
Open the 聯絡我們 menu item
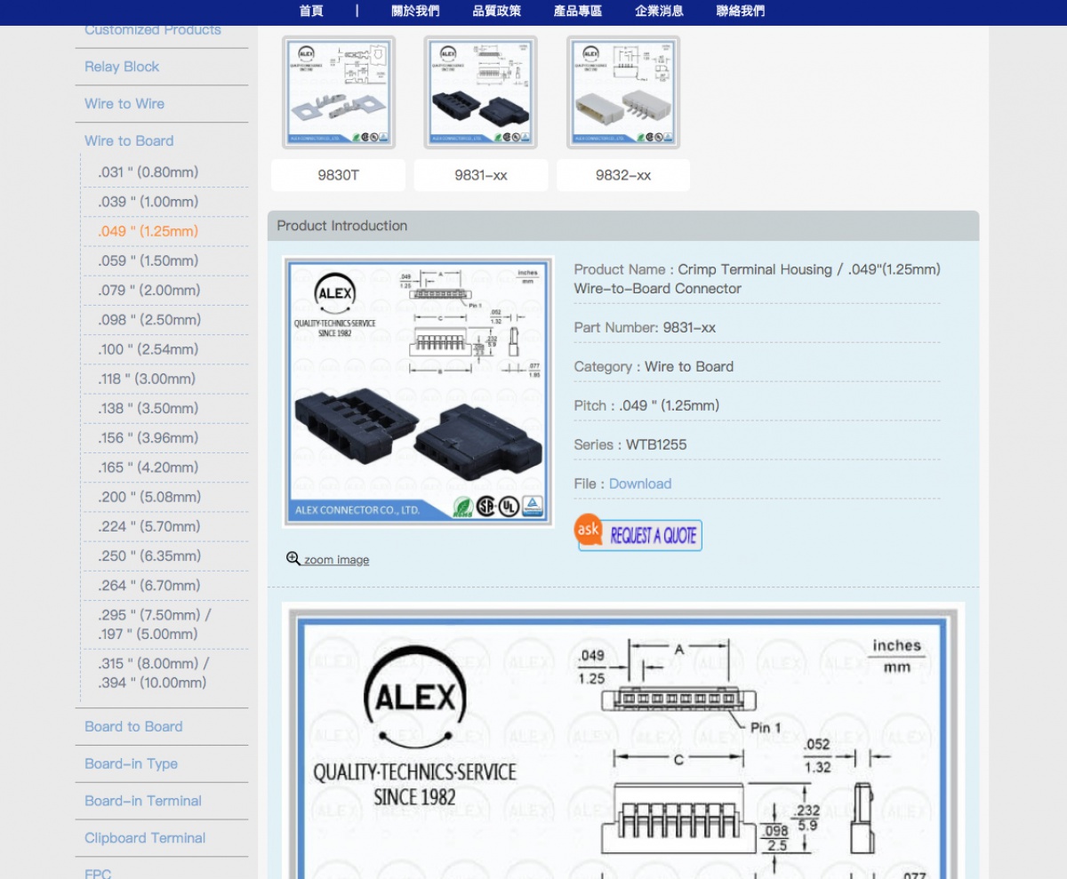pos(741,11)
